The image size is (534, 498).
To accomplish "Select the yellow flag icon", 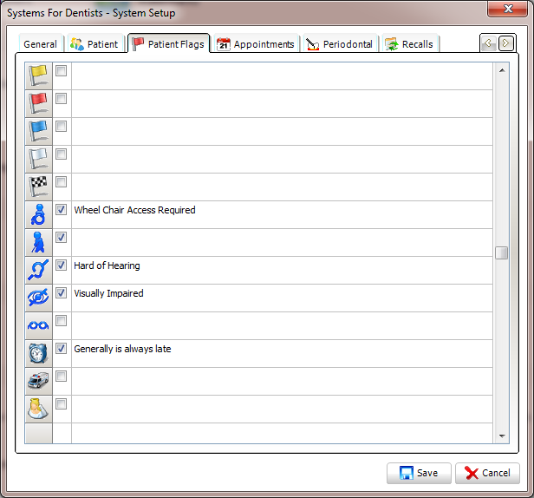I will [38, 76].
